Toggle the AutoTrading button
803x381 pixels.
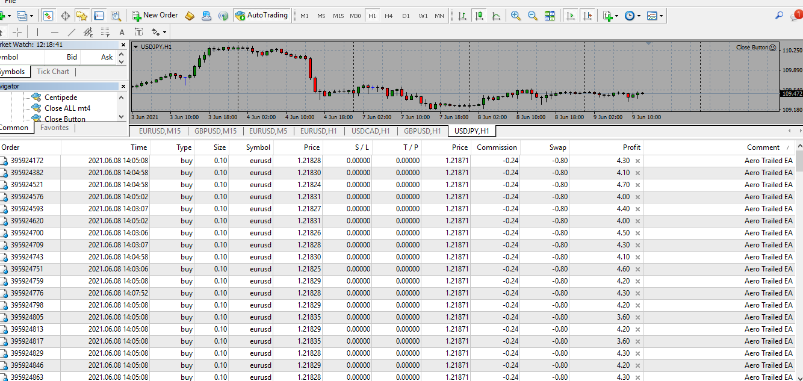(262, 15)
